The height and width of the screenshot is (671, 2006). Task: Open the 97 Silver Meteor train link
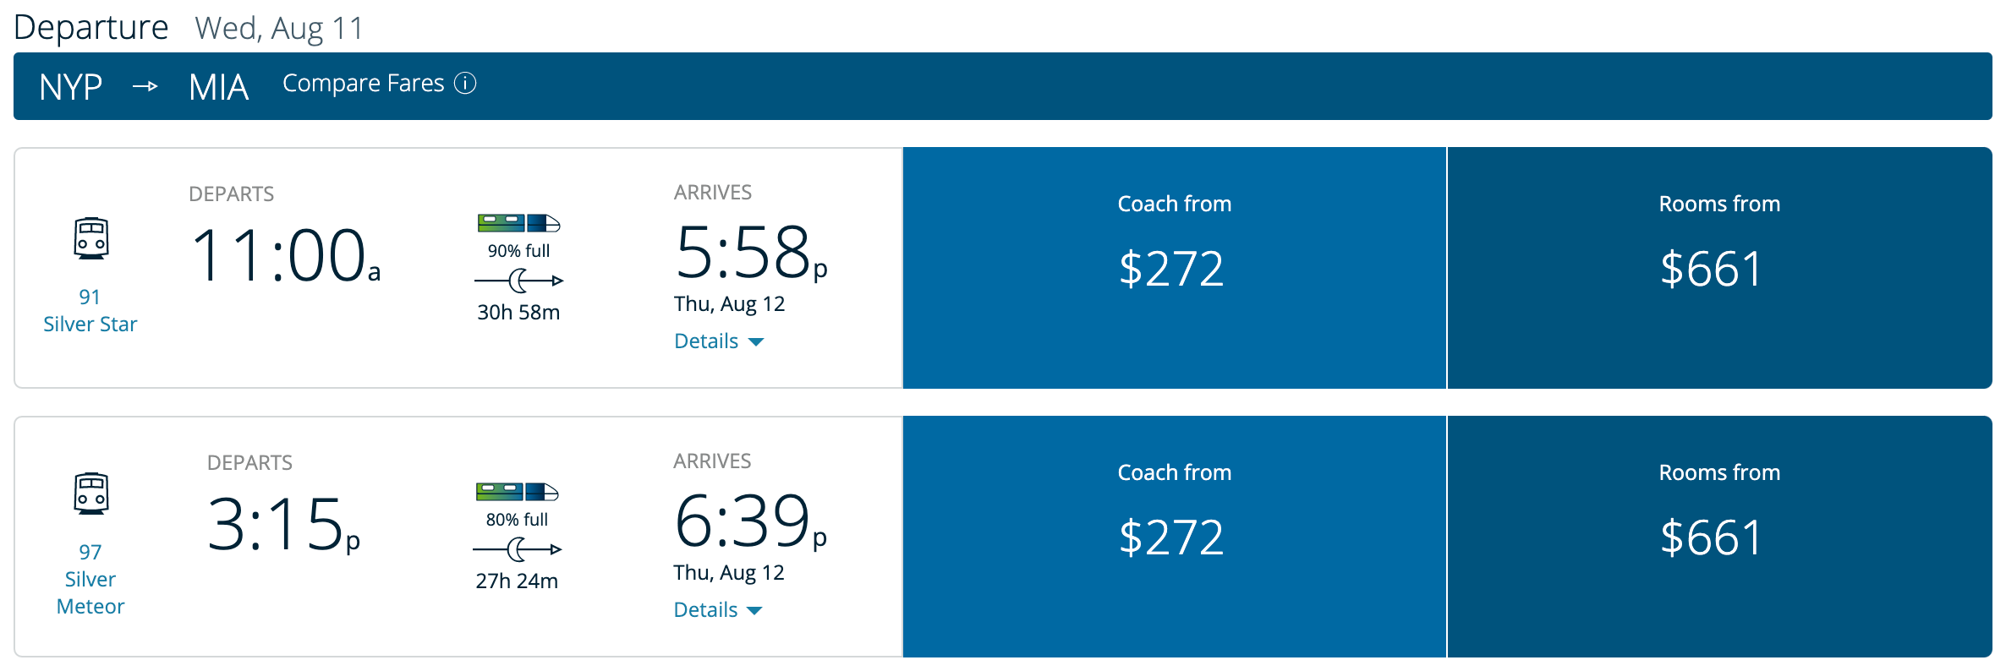pyautogui.click(x=90, y=580)
